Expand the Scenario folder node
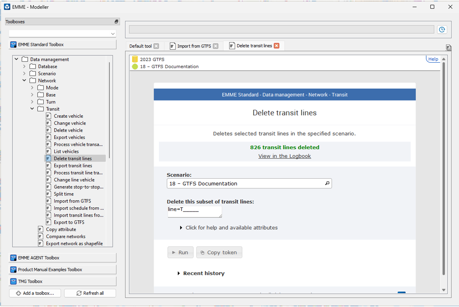Screen dimensions: 459x307 24,74
